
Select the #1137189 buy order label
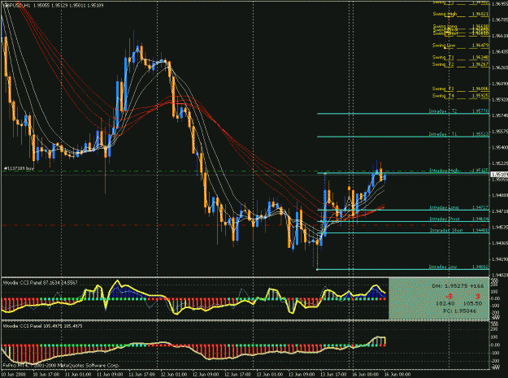coord(19,168)
